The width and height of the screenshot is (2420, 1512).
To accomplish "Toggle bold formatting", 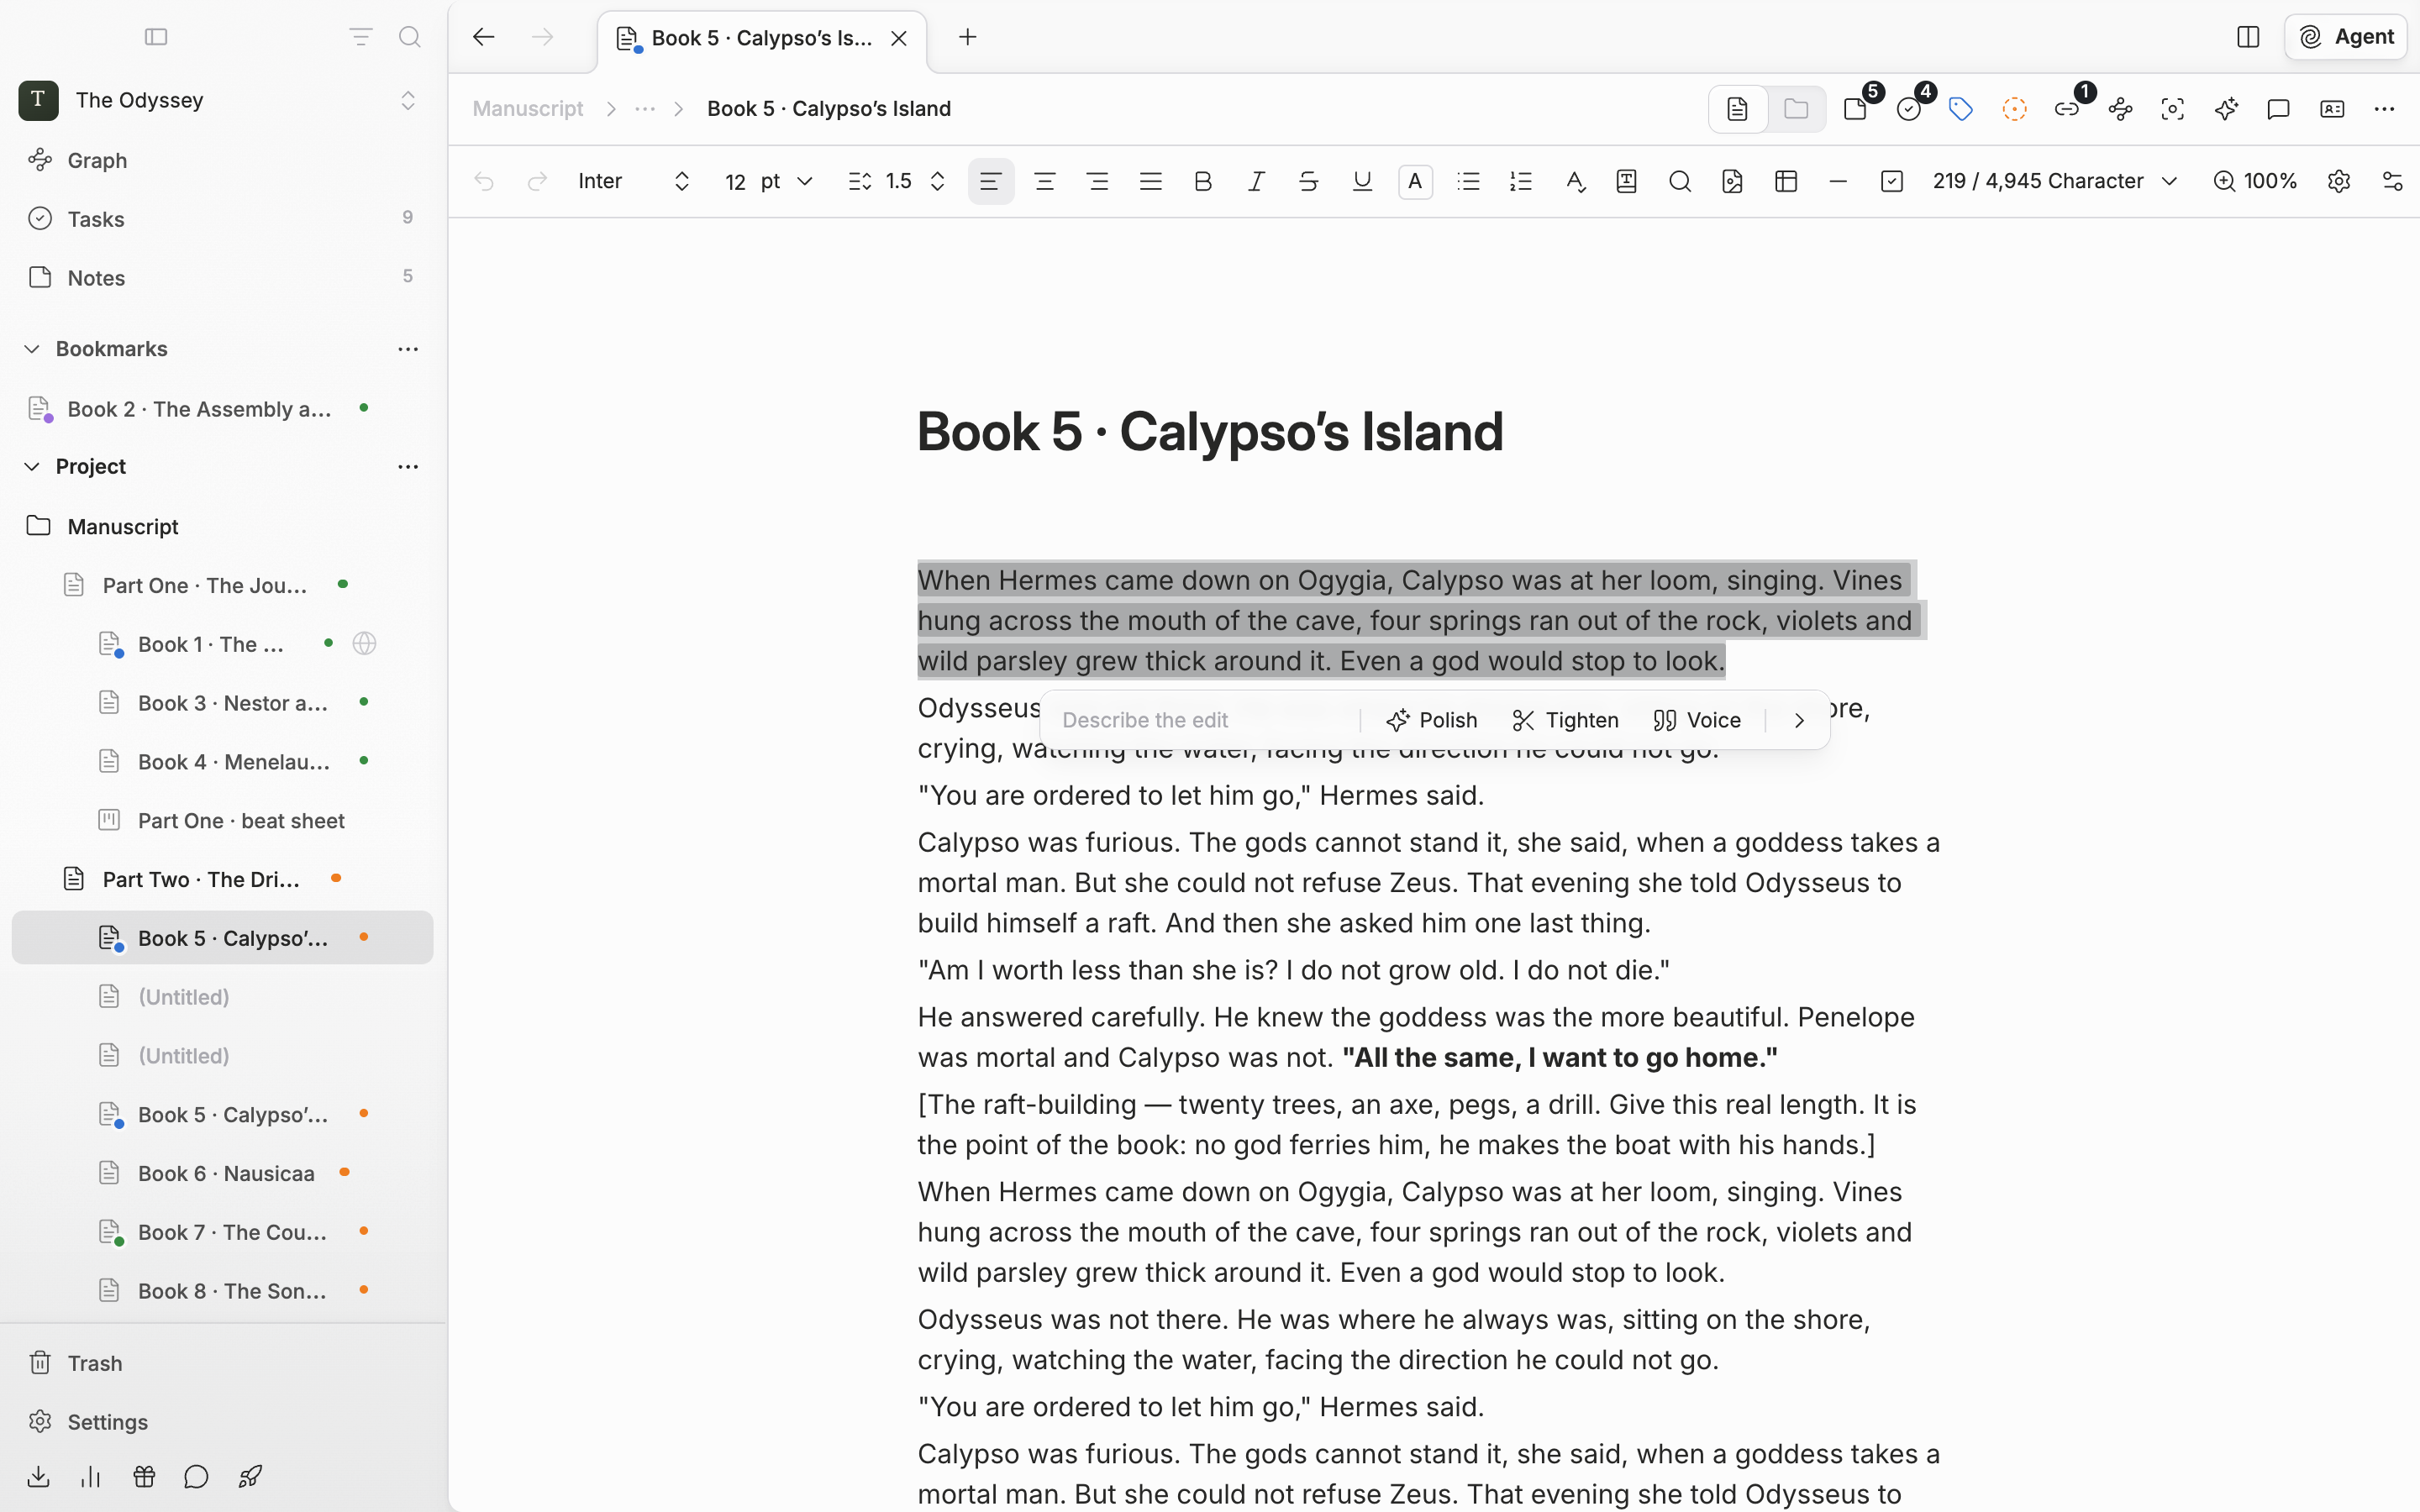I will 1203,181.
